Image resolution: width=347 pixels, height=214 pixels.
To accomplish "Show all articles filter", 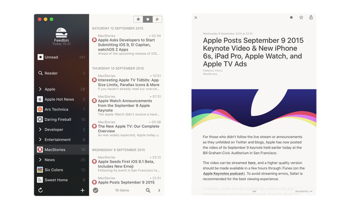I will point(157,19).
